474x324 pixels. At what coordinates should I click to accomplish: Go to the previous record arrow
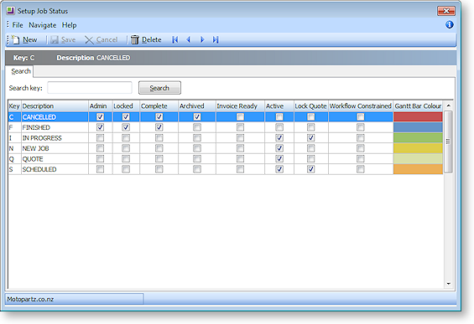pyautogui.click(x=189, y=40)
